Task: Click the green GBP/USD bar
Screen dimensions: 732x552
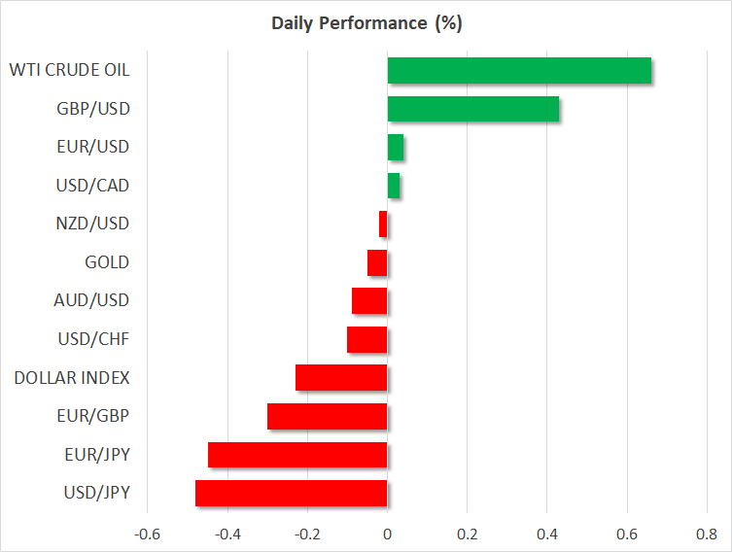Action: coord(473,110)
